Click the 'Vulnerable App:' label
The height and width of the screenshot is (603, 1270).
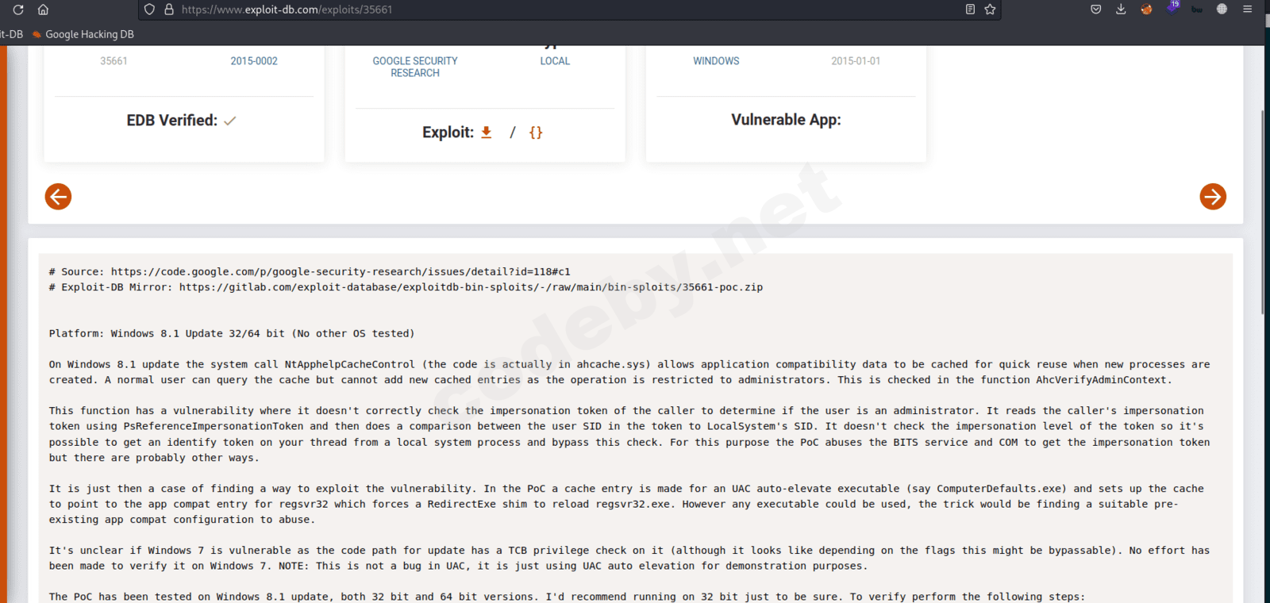click(x=786, y=120)
